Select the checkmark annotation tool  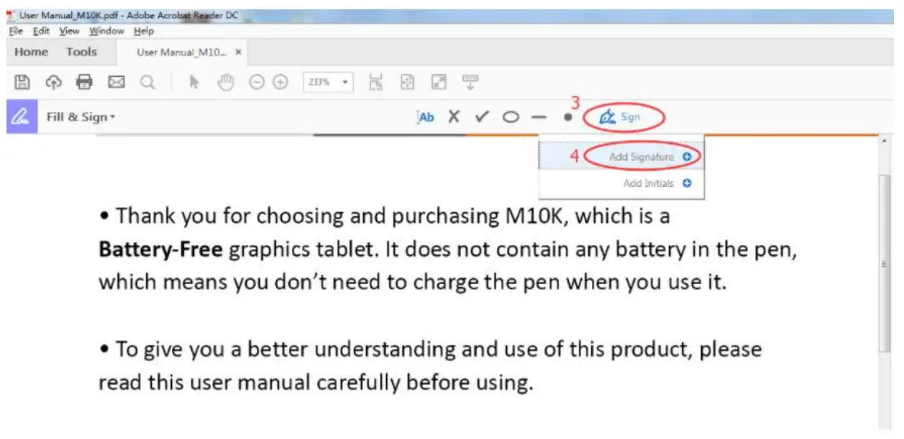pos(482,116)
